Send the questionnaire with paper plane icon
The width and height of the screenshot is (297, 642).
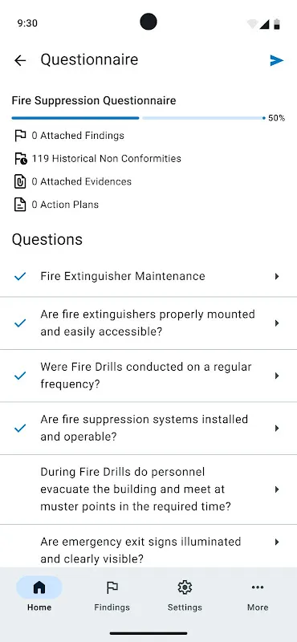tap(277, 61)
